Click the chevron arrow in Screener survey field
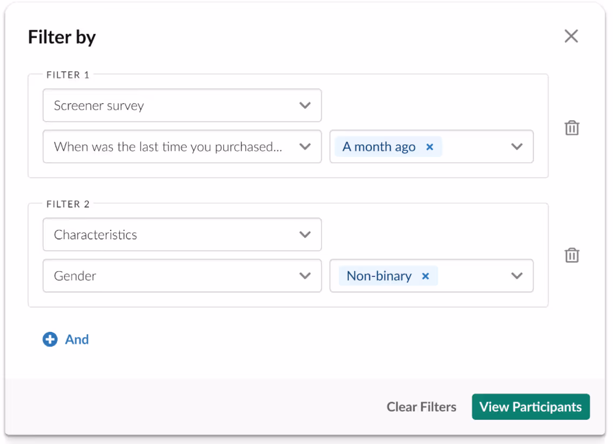613x444 pixels. [305, 106]
